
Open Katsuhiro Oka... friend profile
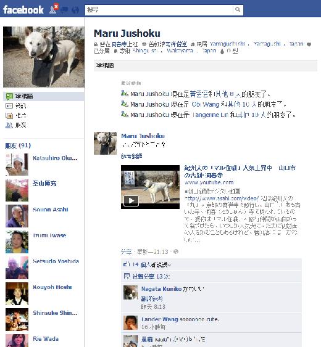click(x=55, y=158)
